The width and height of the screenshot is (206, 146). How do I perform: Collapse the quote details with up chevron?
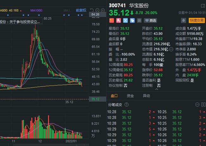157,89
